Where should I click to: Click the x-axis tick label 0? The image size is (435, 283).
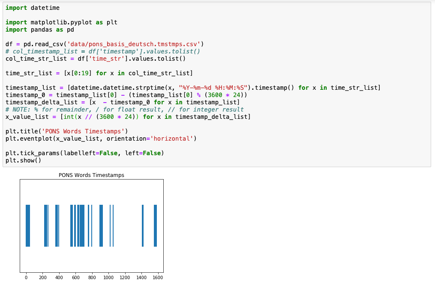pyautogui.click(x=26, y=277)
